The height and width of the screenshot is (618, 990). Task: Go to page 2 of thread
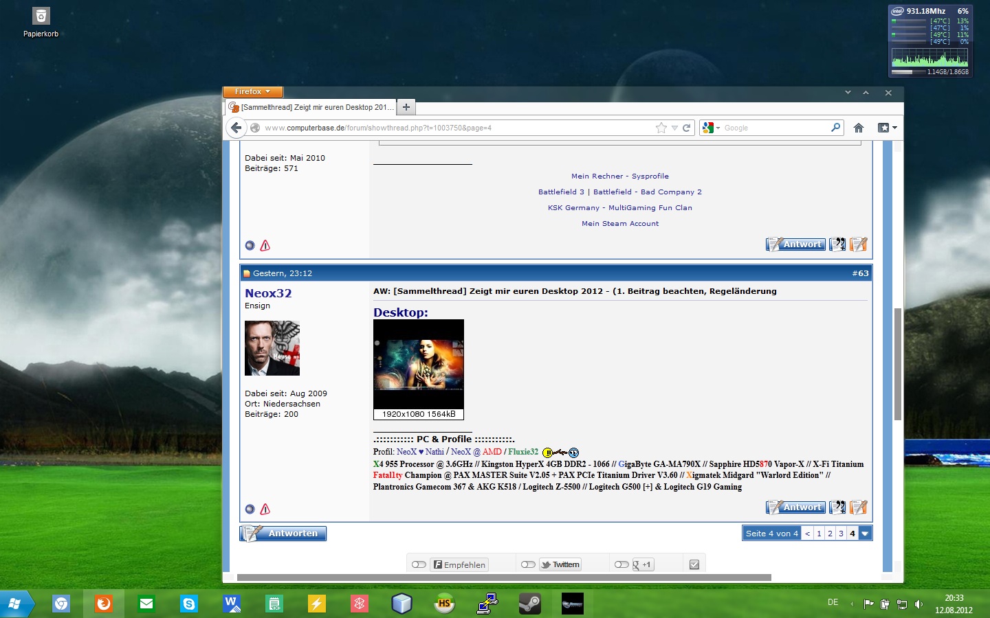tap(830, 534)
